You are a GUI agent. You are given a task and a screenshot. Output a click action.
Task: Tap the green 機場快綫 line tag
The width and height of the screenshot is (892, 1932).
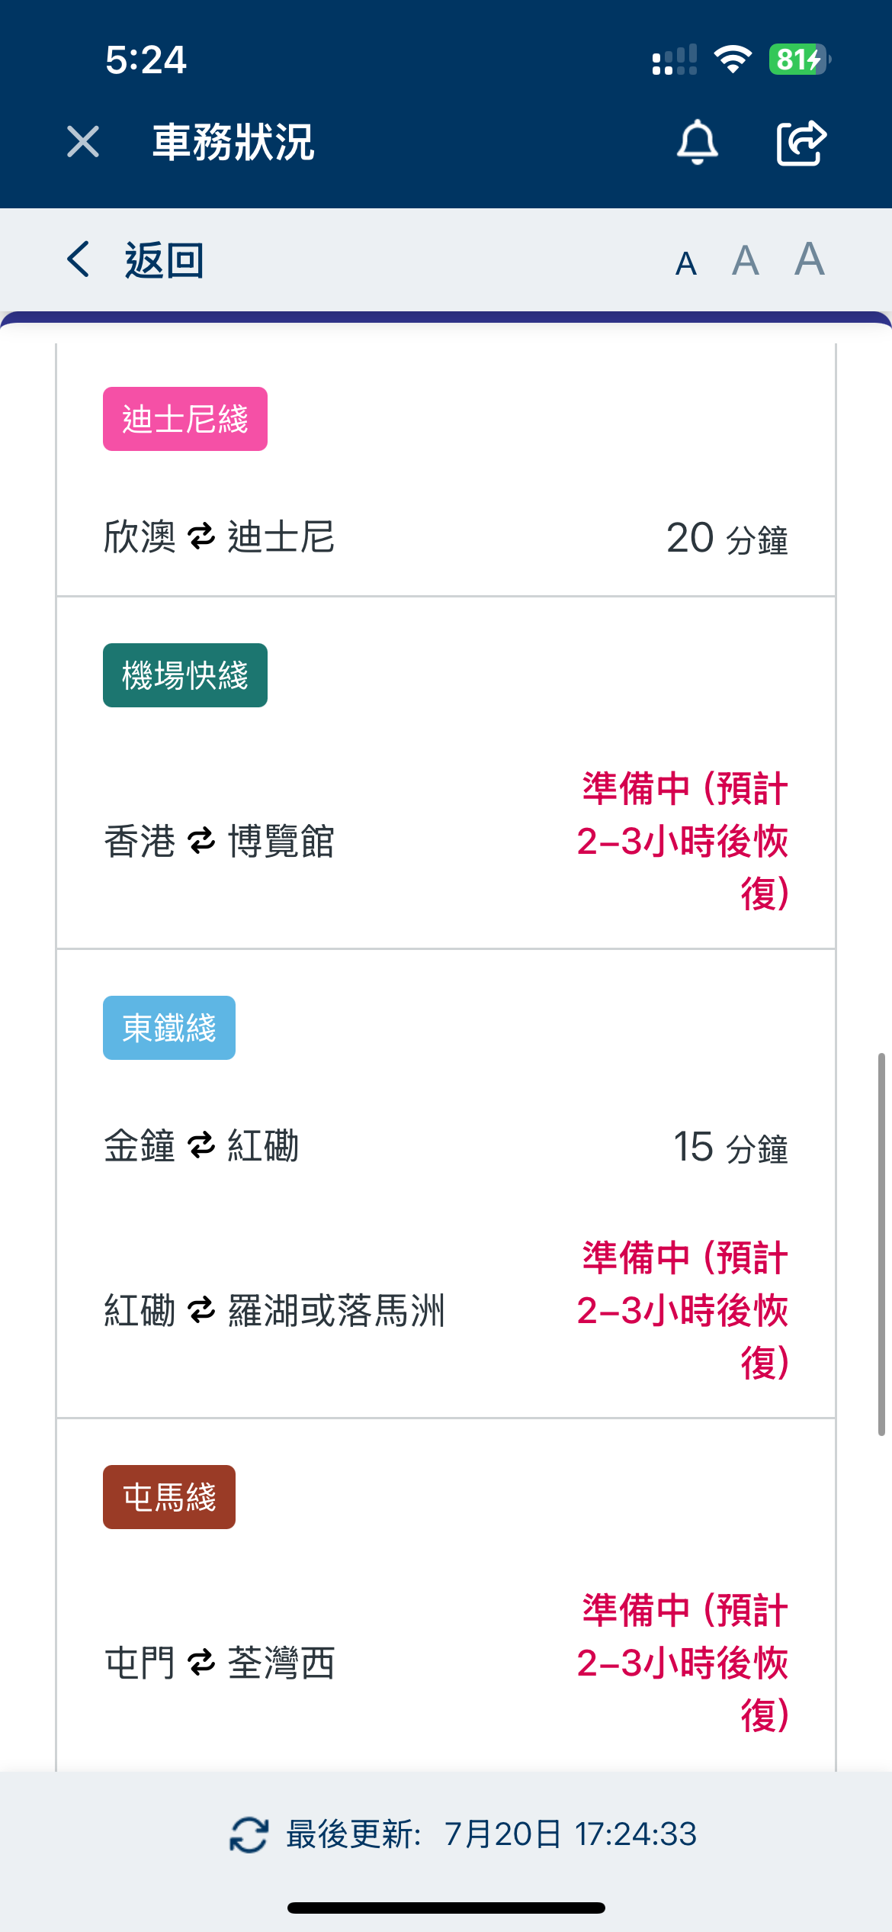point(185,675)
